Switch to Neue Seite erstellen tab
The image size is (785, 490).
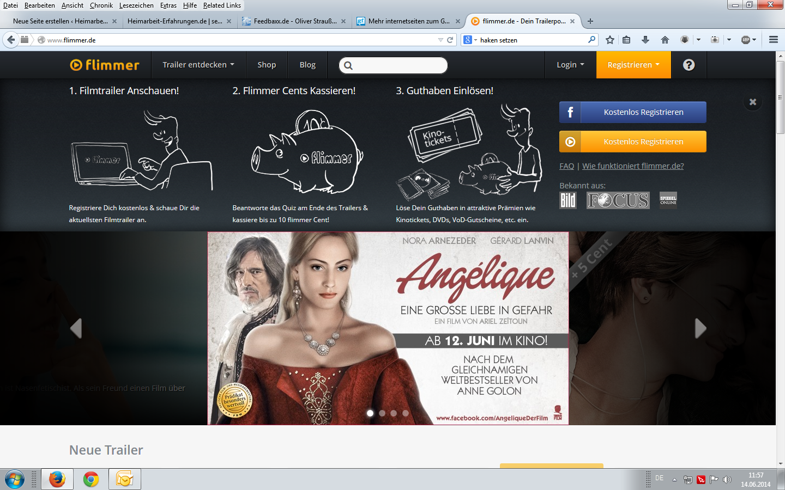pos(60,21)
